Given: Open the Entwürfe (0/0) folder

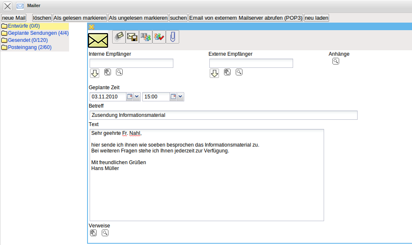Looking at the screenshot, I should pos(23,26).
